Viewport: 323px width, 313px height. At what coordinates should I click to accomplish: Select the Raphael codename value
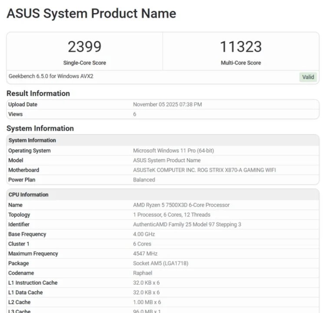tap(142, 273)
